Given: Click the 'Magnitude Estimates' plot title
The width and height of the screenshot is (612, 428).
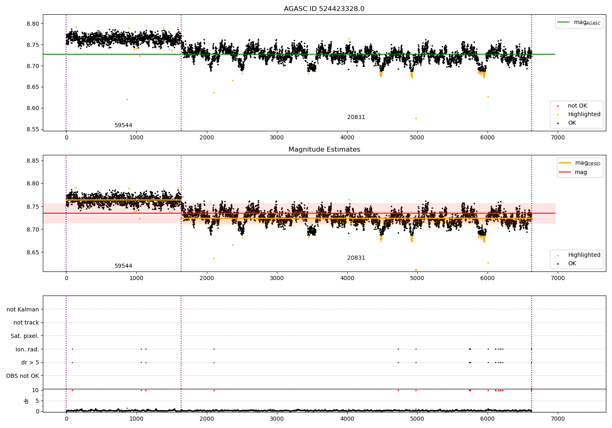Looking at the screenshot, I should (324, 150).
